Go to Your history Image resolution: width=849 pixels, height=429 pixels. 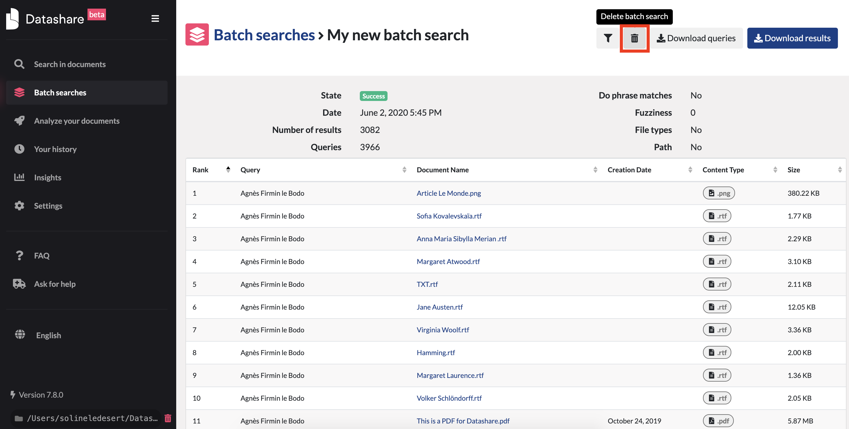point(87,149)
